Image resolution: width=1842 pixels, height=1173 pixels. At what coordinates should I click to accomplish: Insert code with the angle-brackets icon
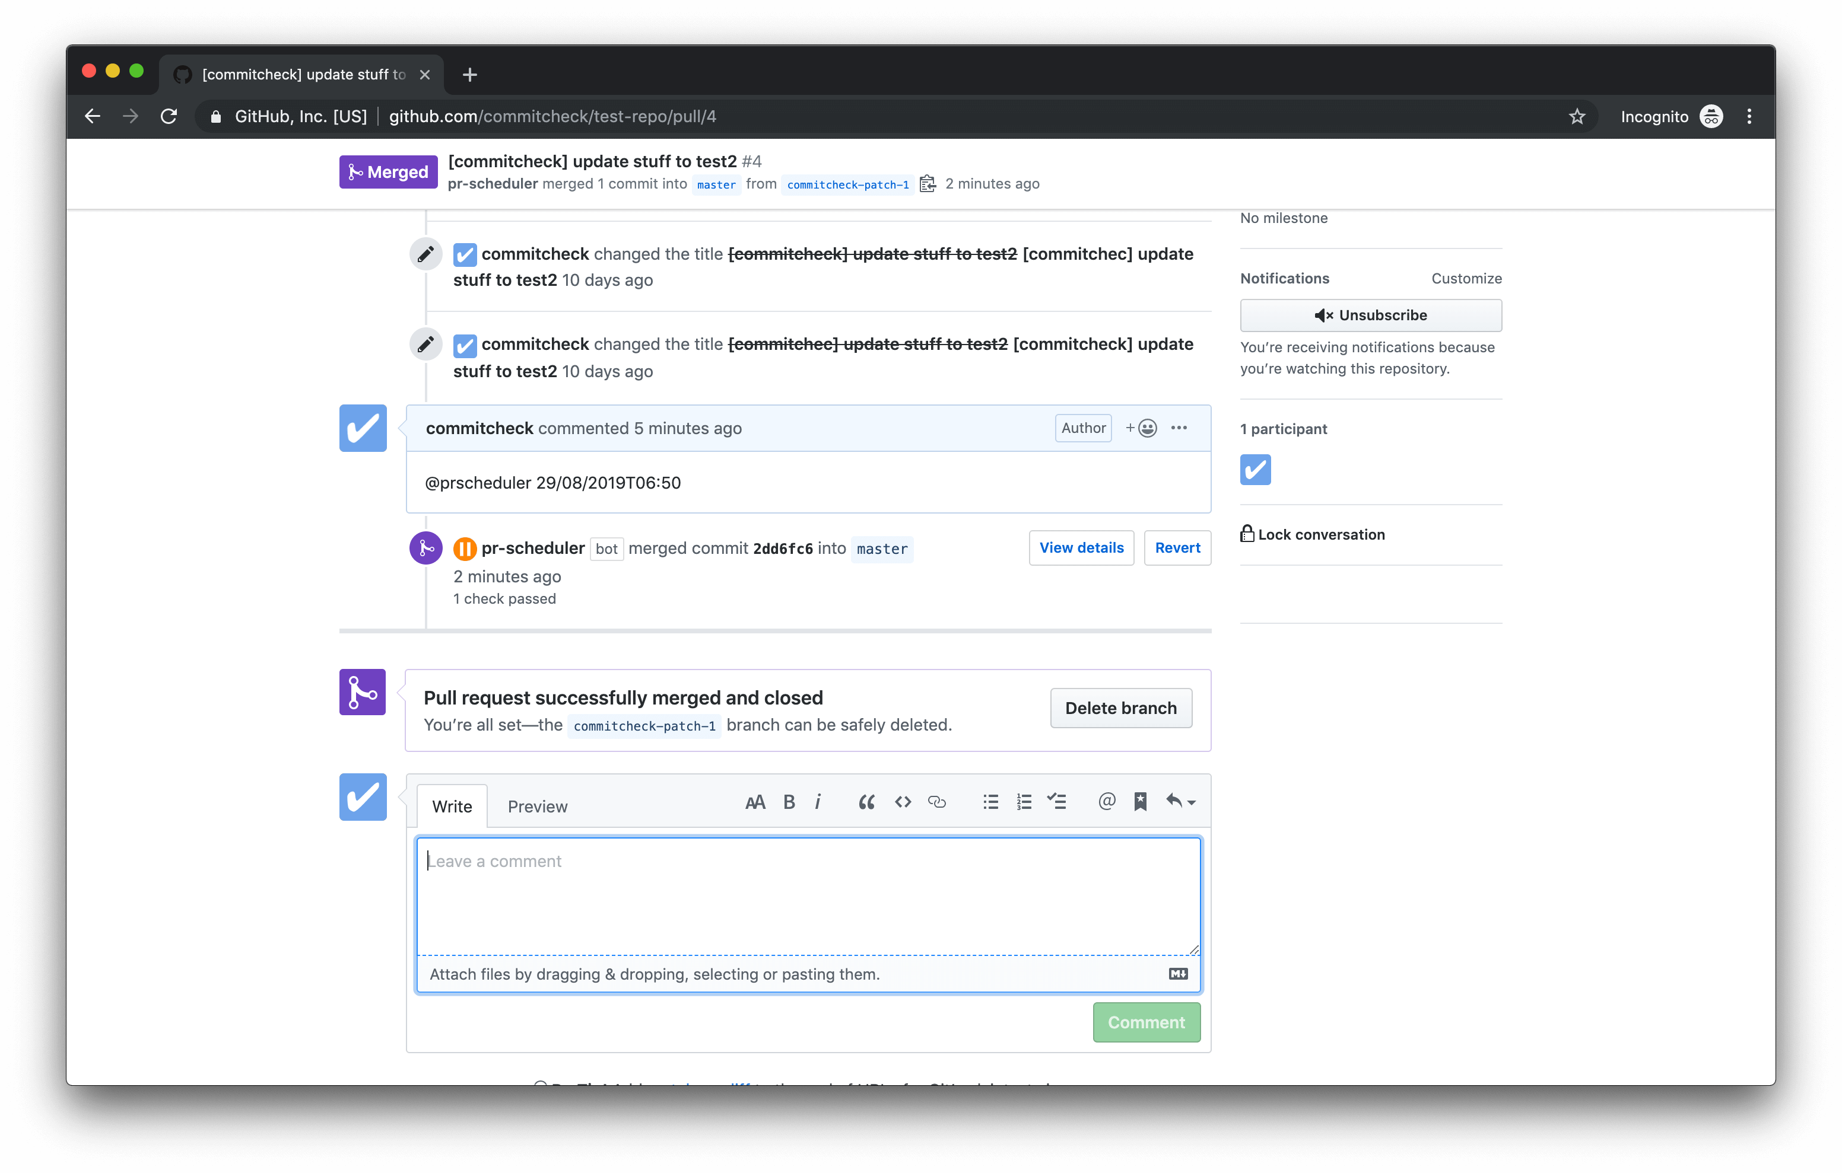click(x=903, y=801)
